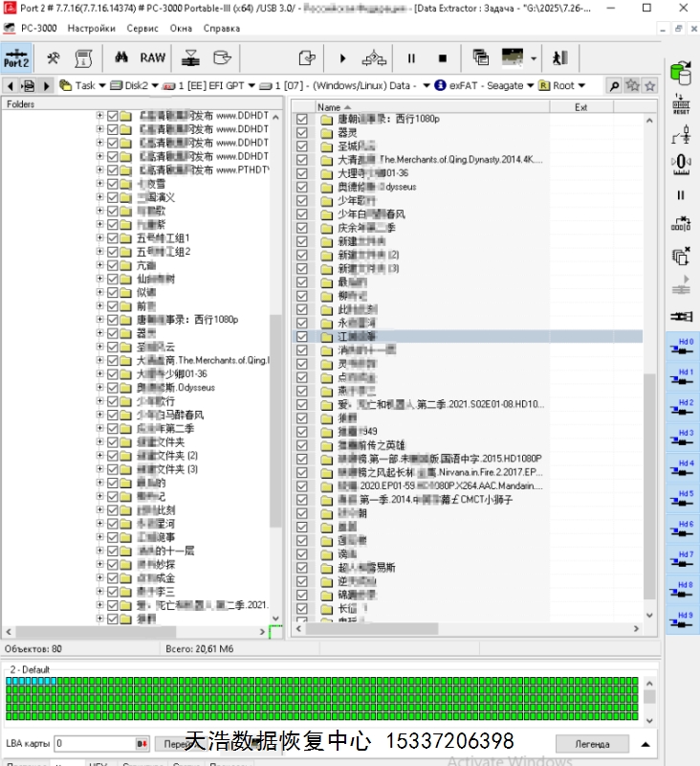
Task: Expand the 五号特工组1 tree folder
Action: (100, 237)
